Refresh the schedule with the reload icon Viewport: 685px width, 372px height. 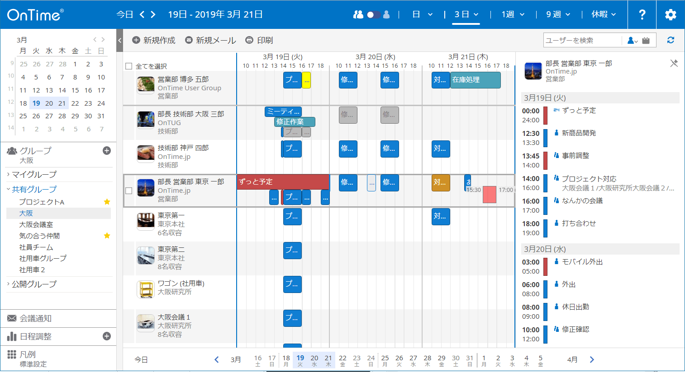(x=671, y=40)
